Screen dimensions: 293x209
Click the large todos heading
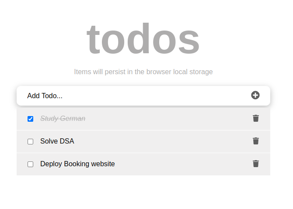143,39
